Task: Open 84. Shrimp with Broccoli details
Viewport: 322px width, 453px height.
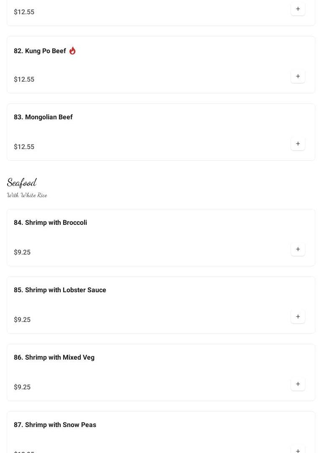Action: pos(50,223)
